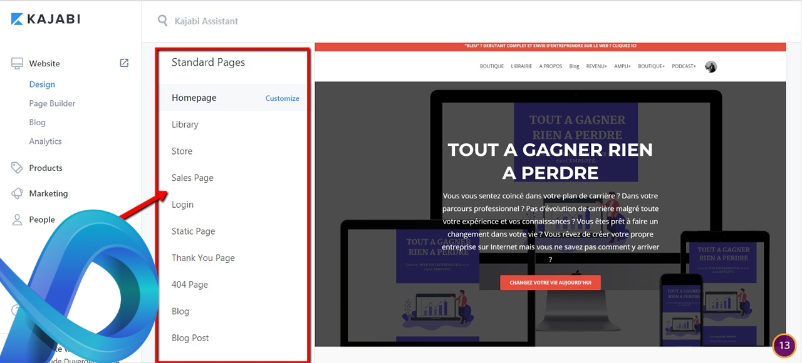The height and width of the screenshot is (363, 802).
Task: Click the search magnifier icon
Action: 162,21
